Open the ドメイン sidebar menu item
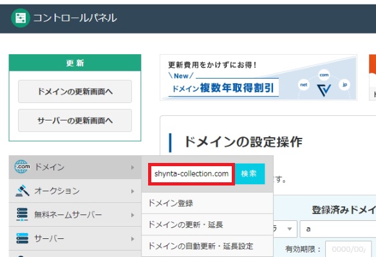 click(75, 167)
